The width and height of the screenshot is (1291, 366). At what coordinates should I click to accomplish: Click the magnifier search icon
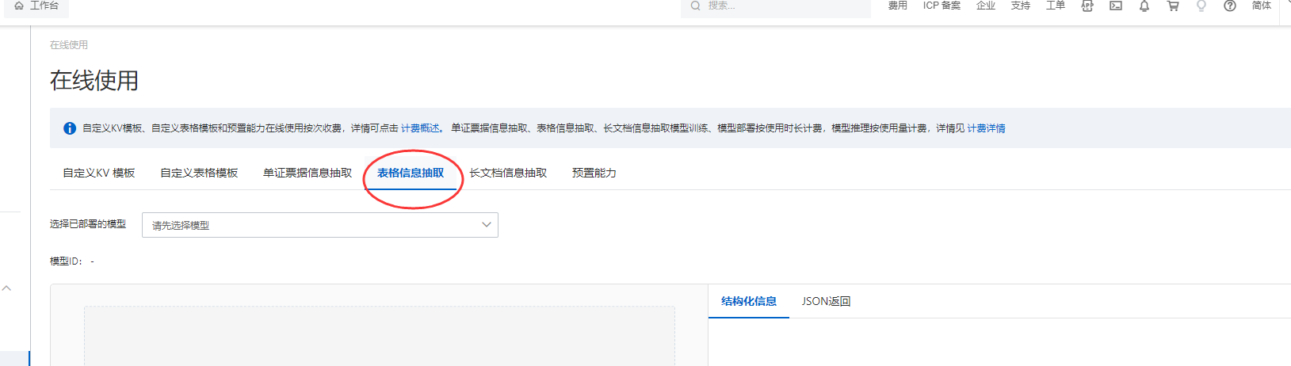point(695,6)
